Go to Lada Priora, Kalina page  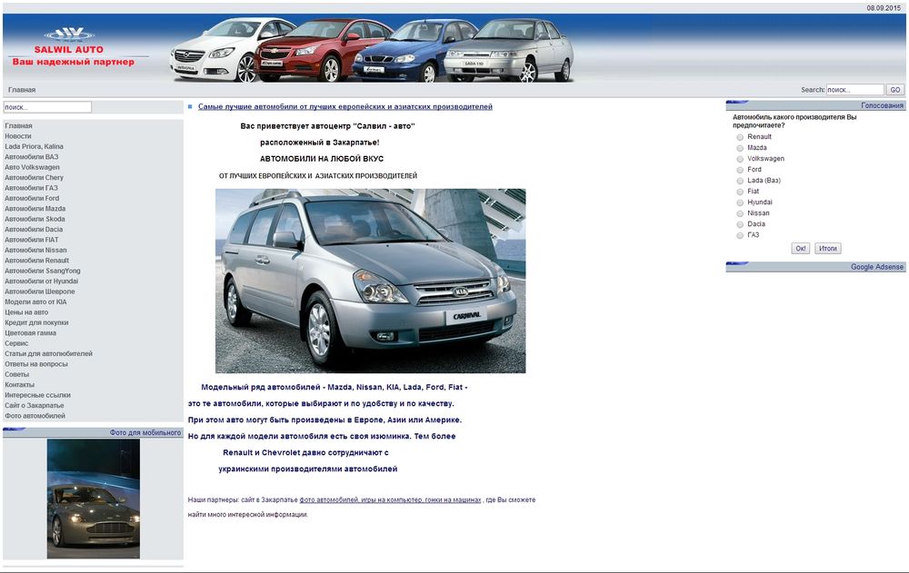coord(35,146)
